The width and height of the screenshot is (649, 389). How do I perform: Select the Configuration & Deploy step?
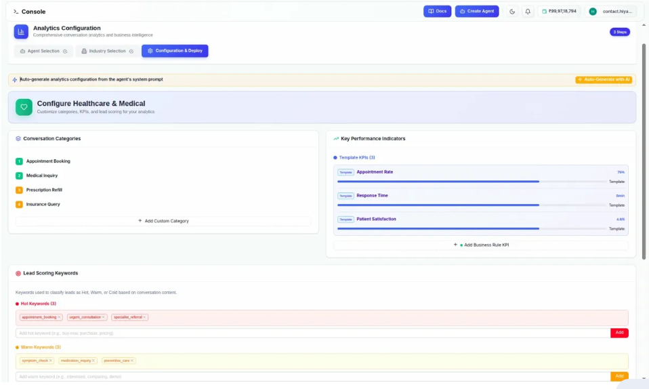(175, 51)
